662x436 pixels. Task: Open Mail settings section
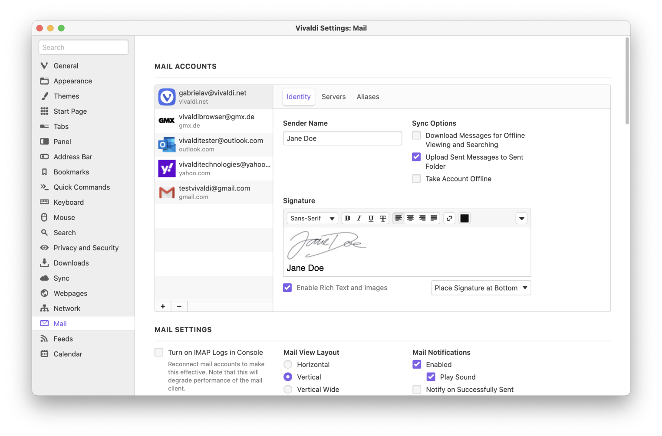click(83, 324)
